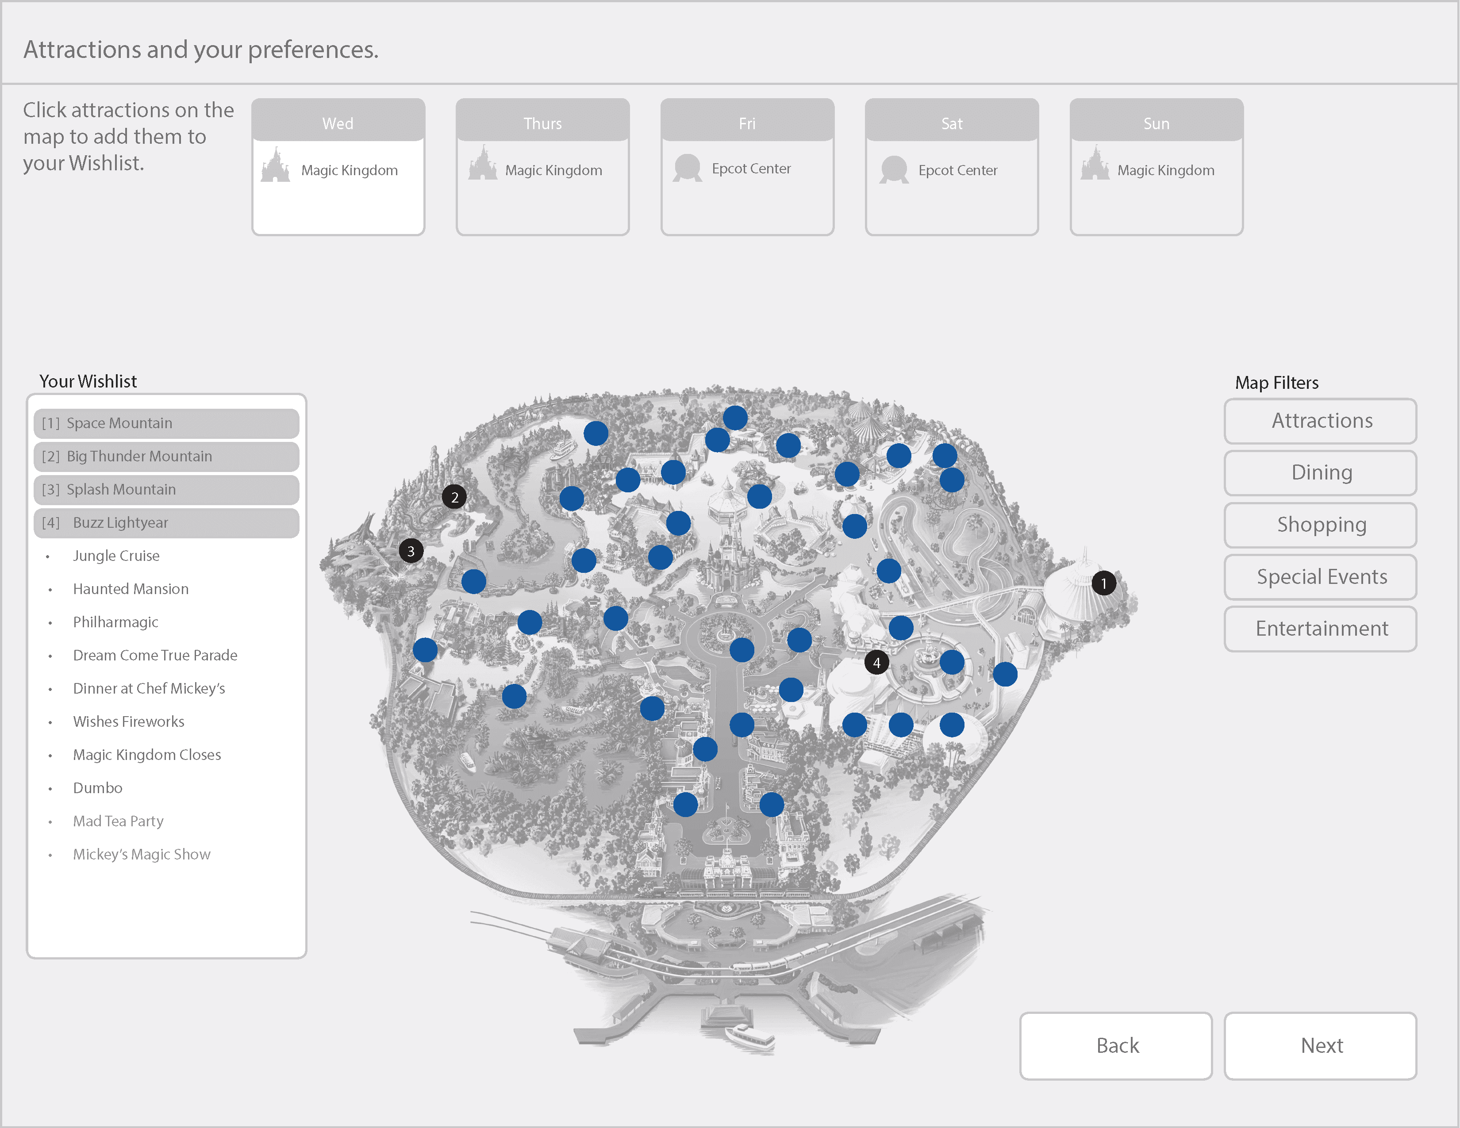This screenshot has height=1128, width=1460.
Task: Click Epcot sphere icon in Fri card
Action: 687,169
